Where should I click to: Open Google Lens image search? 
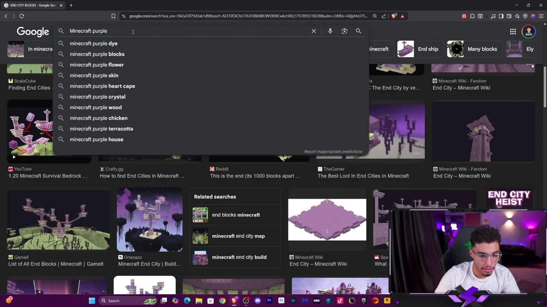pos(344,31)
